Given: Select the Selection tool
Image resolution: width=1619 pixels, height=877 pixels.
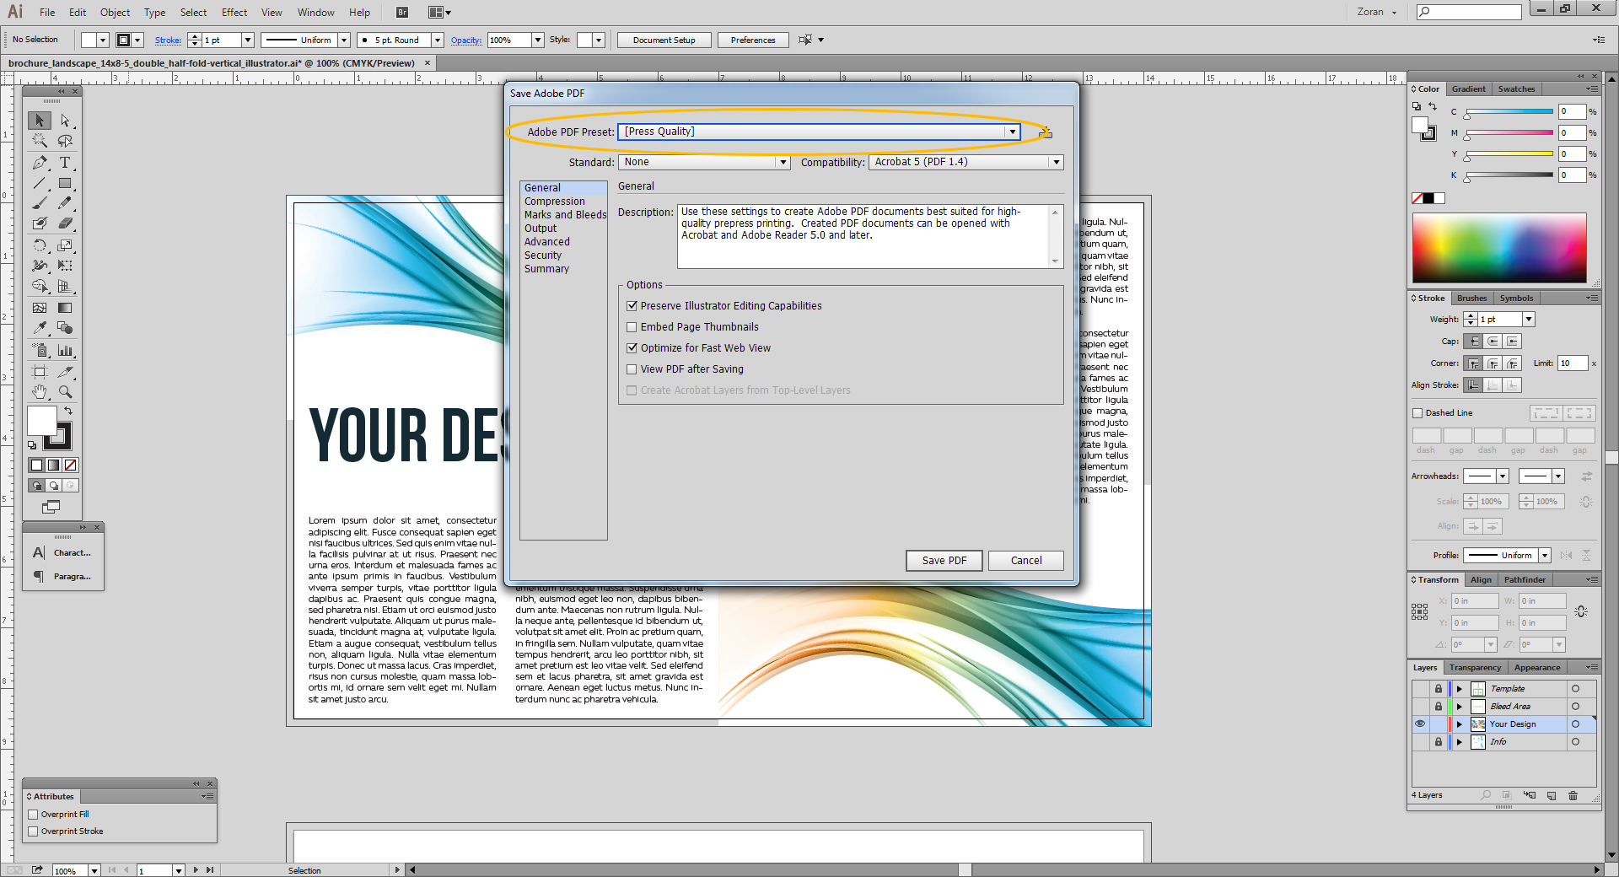Looking at the screenshot, I should point(39,120).
